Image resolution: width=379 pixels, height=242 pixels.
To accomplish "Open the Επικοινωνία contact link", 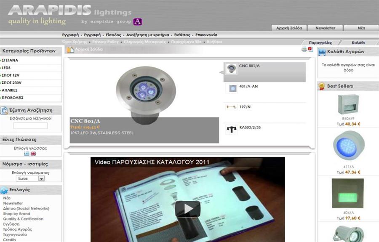I will click(206, 35).
